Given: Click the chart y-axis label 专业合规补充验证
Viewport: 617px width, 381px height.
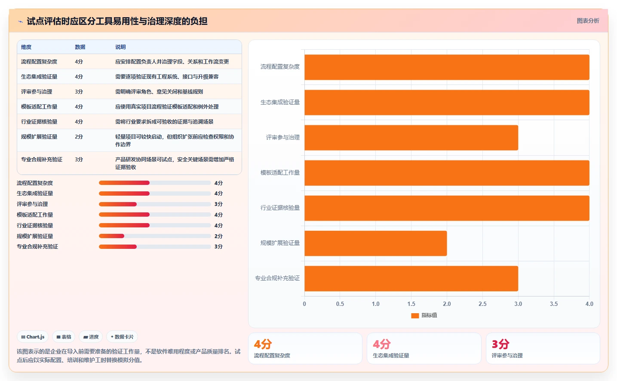Looking at the screenshot, I should [x=277, y=278].
